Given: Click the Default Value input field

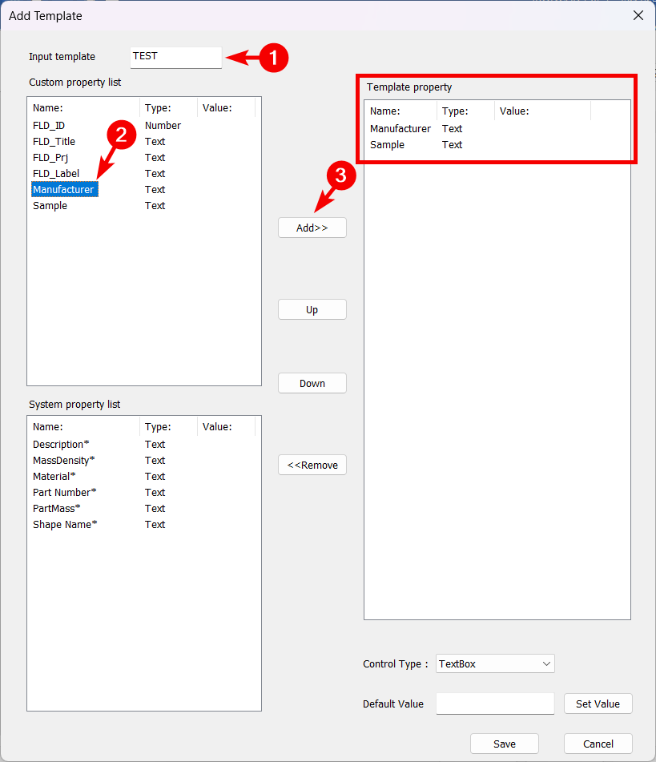Looking at the screenshot, I should click(495, 704).
